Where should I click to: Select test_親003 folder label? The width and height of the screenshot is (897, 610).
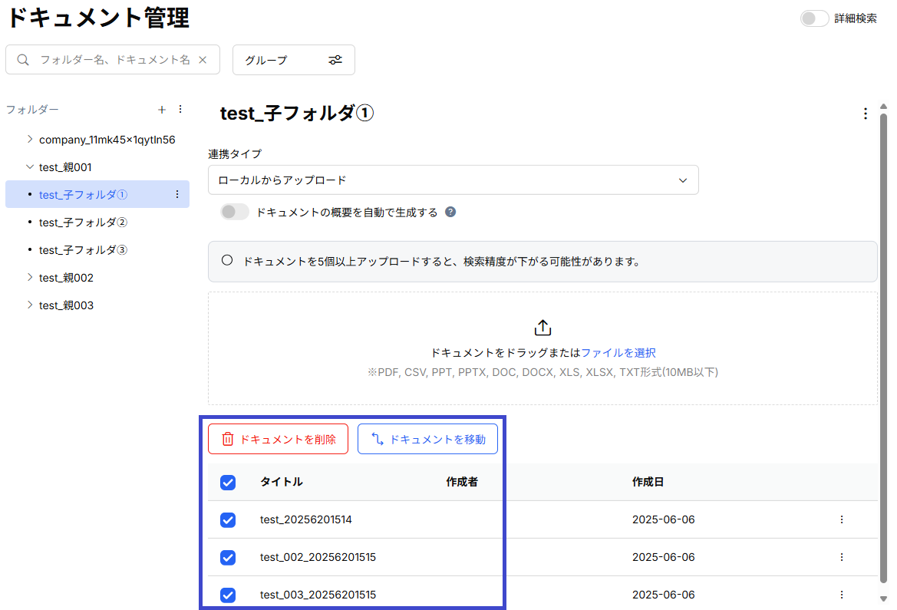(66, 305)
